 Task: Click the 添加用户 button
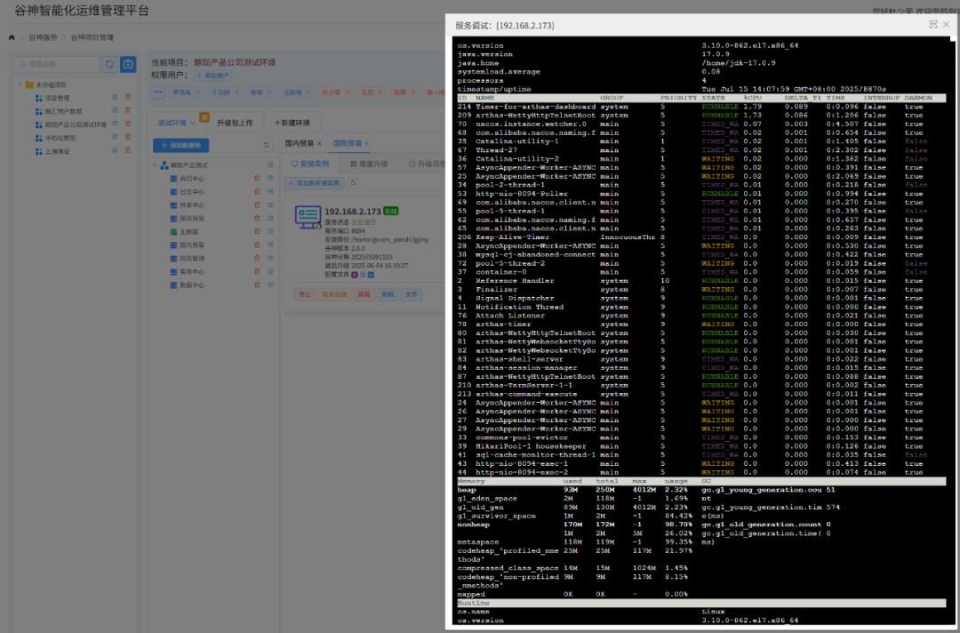coord(213,76)
